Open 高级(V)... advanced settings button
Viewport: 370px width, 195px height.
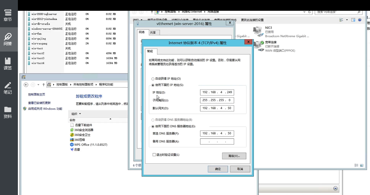click(x=234, y=156)
